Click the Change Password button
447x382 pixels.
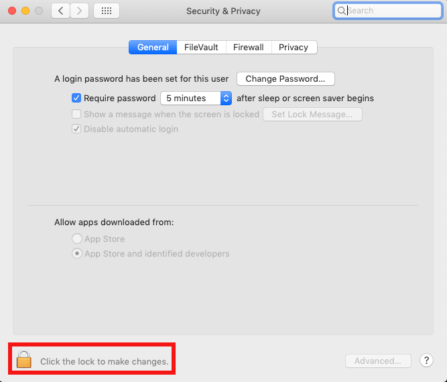click(x=285, y=79)
